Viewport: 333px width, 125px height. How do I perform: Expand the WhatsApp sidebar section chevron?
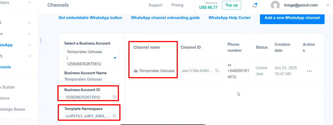pos(29,45)
